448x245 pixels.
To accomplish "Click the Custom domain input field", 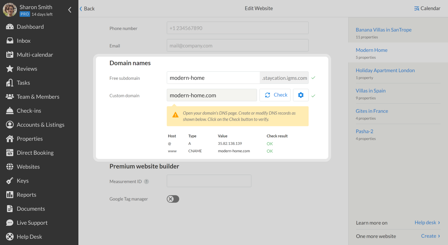I will [212, 95].
